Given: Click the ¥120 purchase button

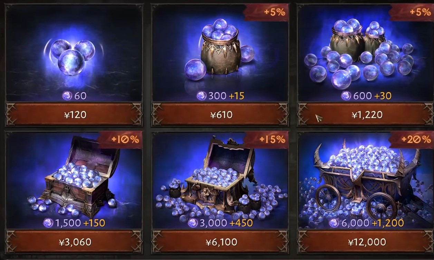Looking at the screenshot, I should click(x=74, y=114).
